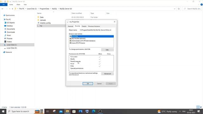Click Cancel in Properties dialog

pyautogui.click(x=99, y=84)
